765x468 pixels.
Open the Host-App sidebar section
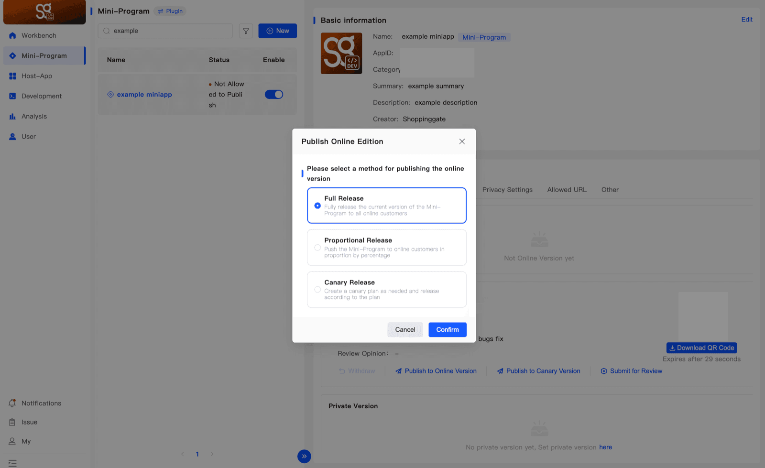[37, 76]
